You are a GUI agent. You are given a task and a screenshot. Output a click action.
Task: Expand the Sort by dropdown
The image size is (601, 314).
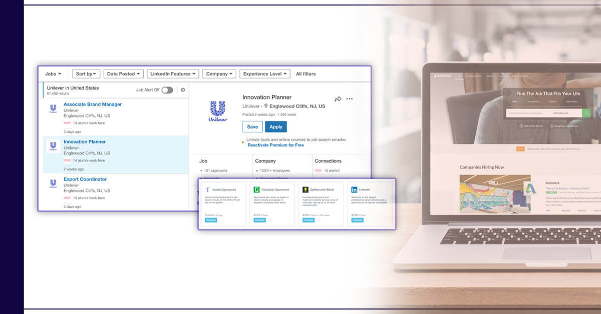[87, 74]
